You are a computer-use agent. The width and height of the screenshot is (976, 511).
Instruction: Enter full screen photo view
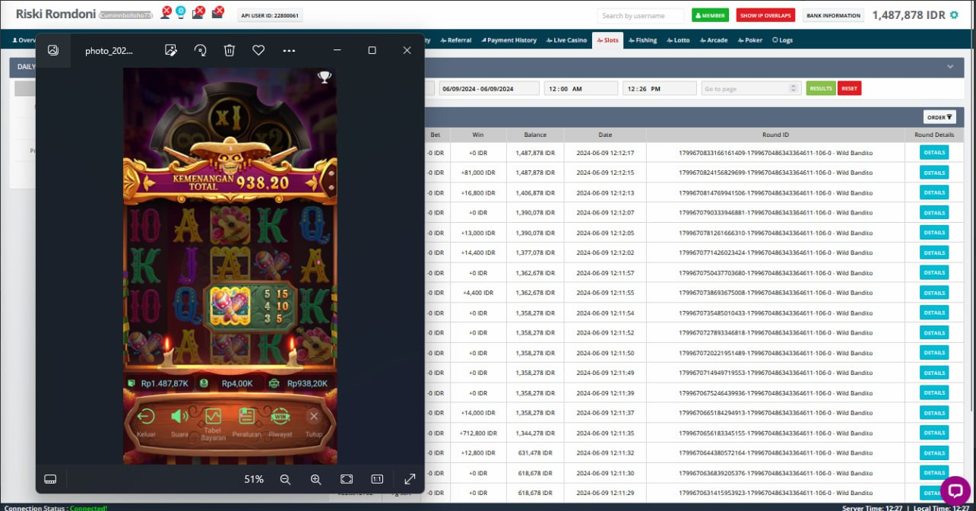click(x=410, y=479)
